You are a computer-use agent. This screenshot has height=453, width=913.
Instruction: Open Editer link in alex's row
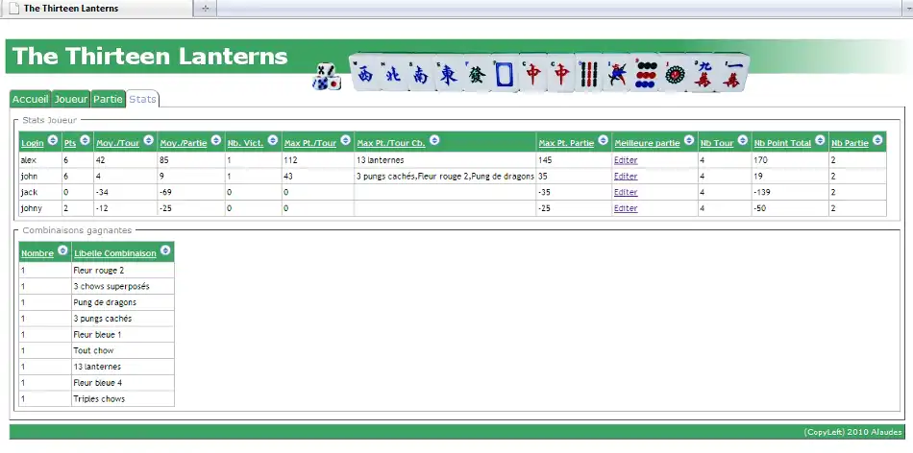626,160
